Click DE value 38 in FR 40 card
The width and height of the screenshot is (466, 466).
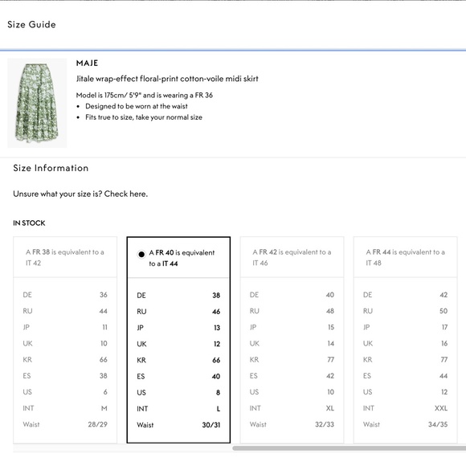pos(216,296)
